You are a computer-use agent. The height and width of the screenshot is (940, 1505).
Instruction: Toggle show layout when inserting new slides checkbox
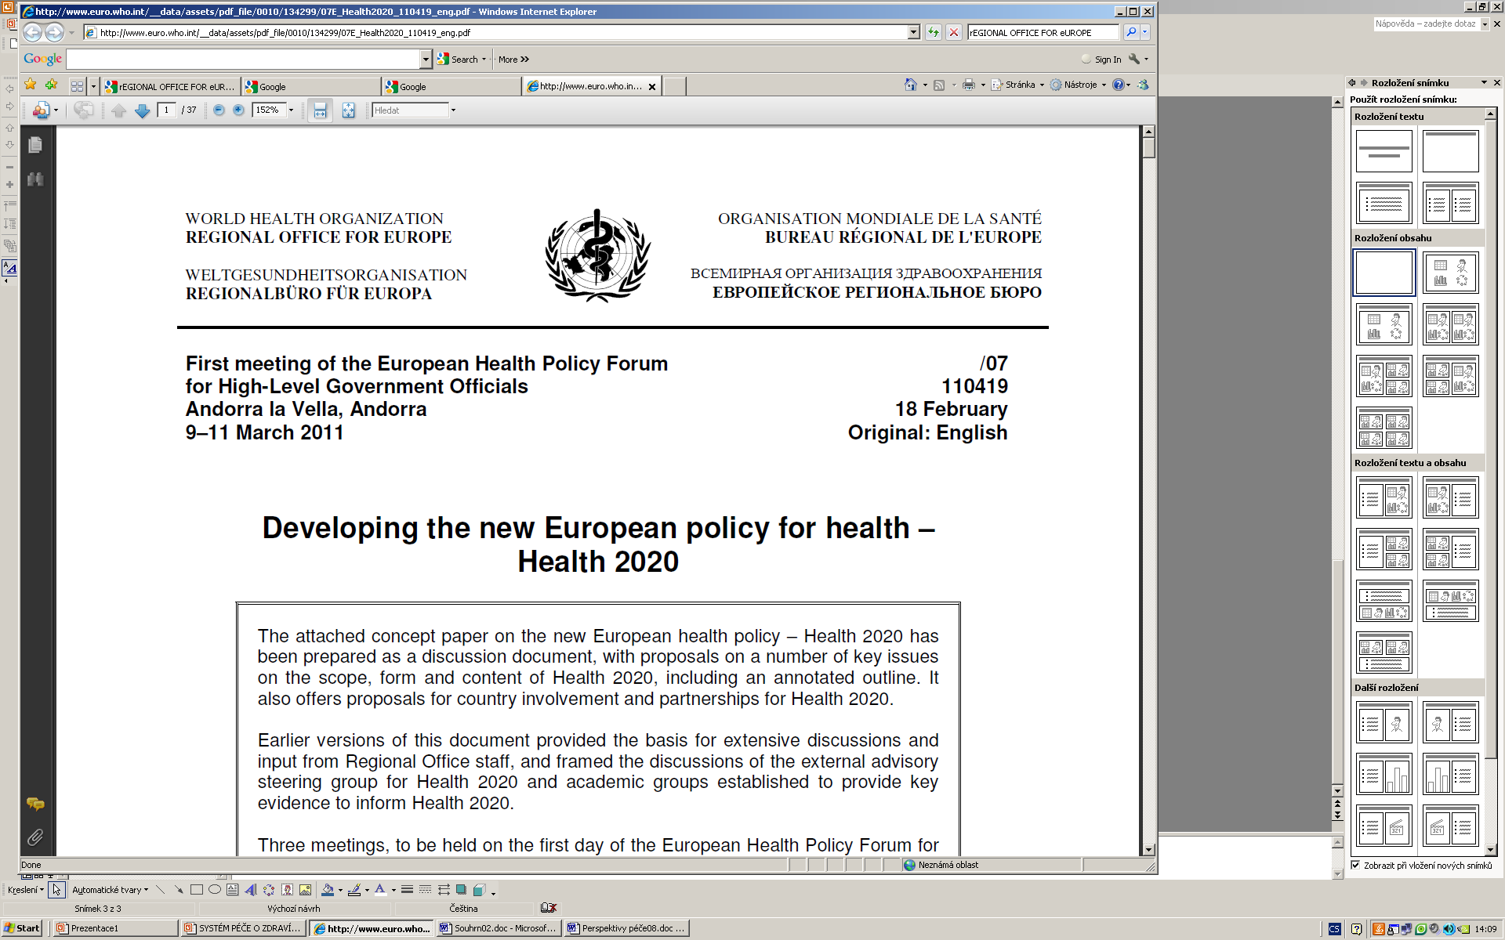(x=1356, y=865)
